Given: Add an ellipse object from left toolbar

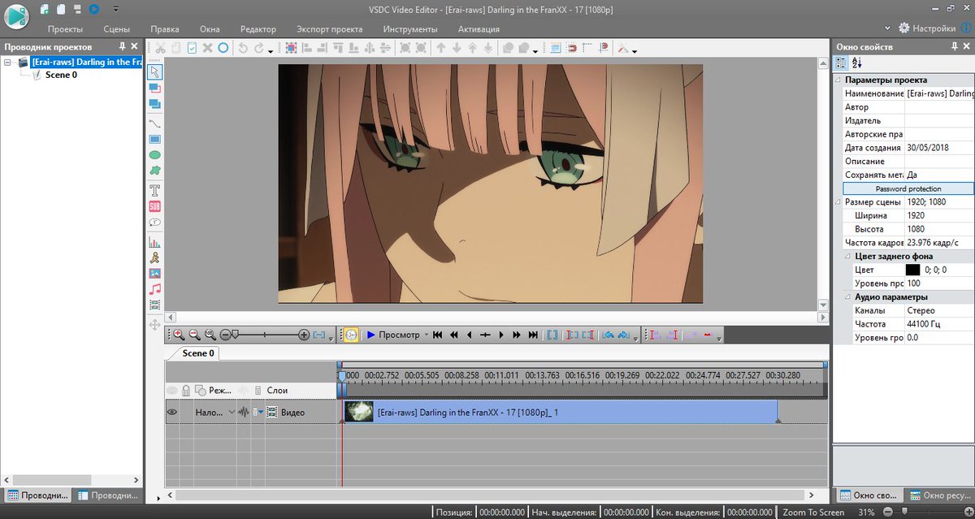Looking at the screenshot, I should click(x=154, y=154).
